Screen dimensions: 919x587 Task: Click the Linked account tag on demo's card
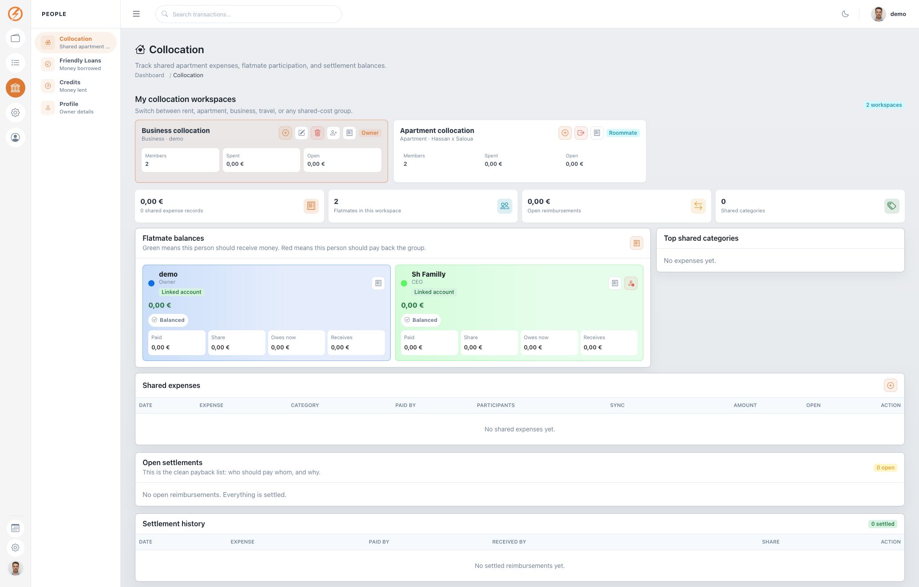click(x=181, y=292)
